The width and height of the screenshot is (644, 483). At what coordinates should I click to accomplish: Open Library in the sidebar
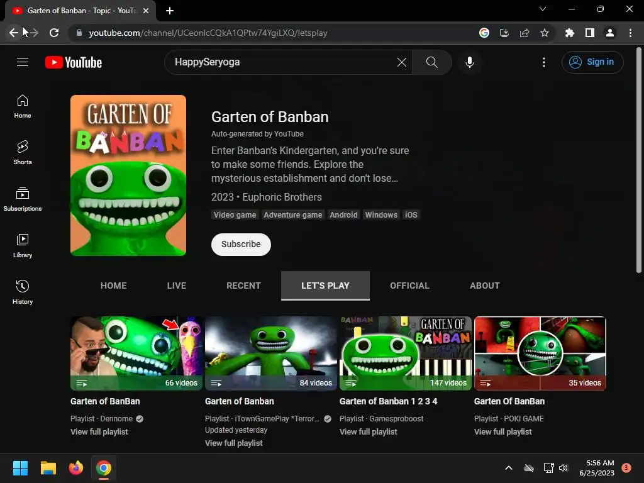23,246
